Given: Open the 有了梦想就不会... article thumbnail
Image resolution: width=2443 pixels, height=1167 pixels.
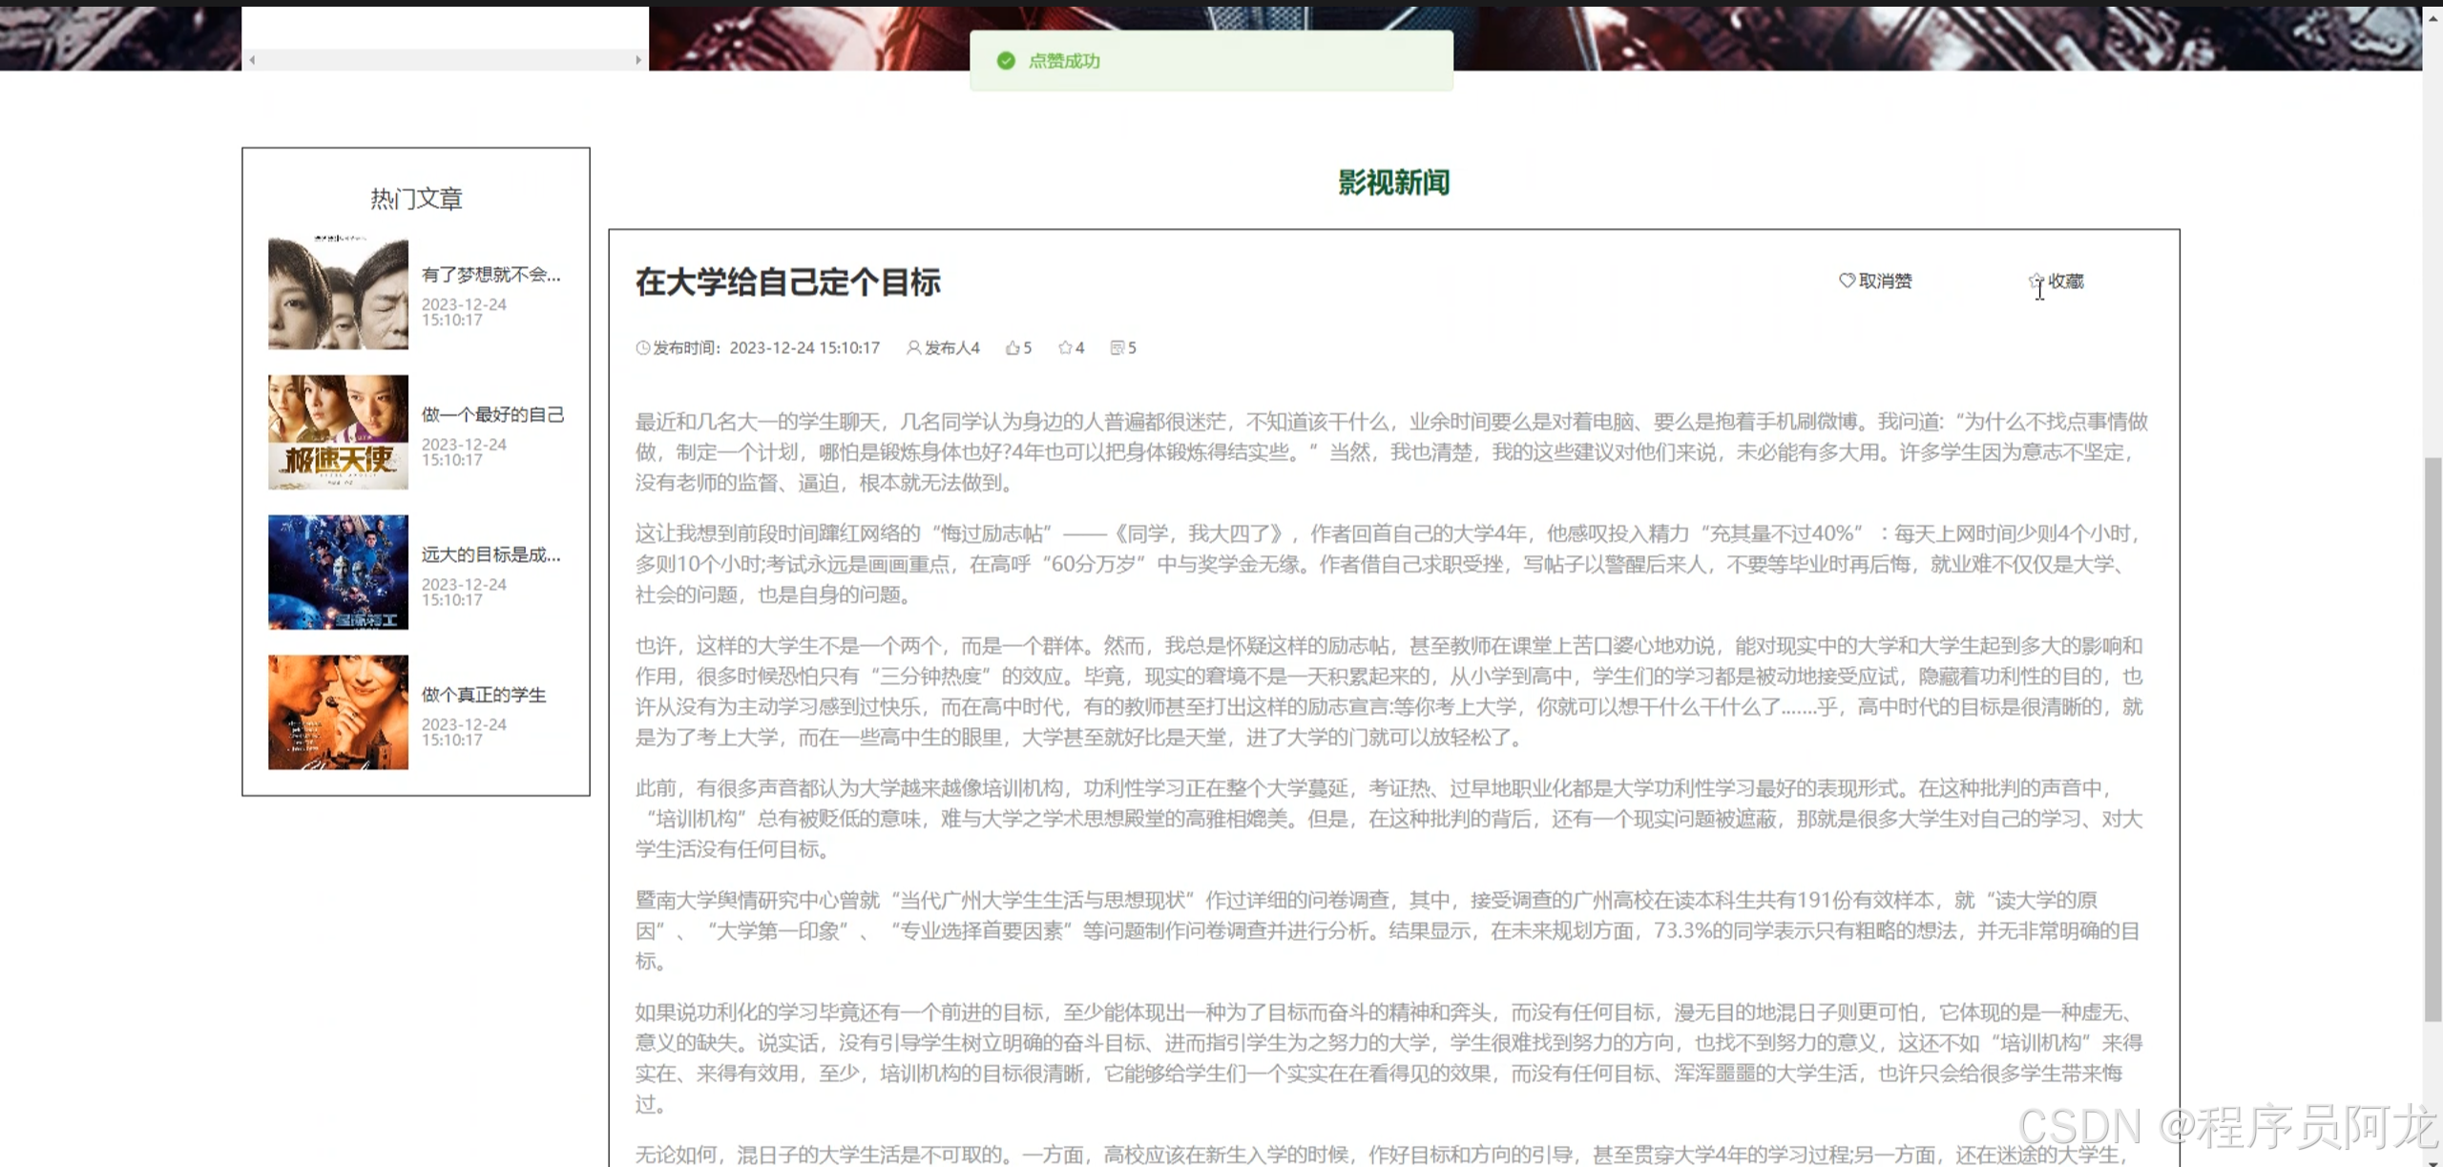Looking at the screenshot, I should click(338, 293).
